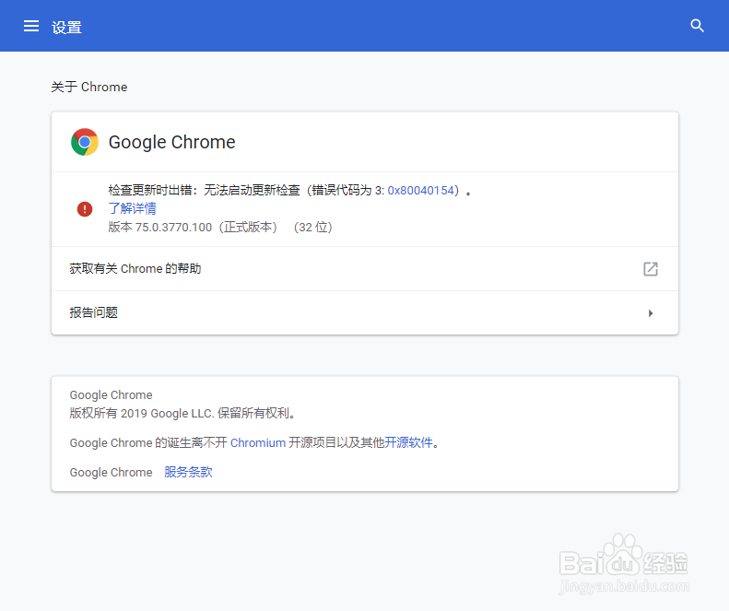Open external link icon for Chrome help
The image size is (729, 611).
(651, 269)
